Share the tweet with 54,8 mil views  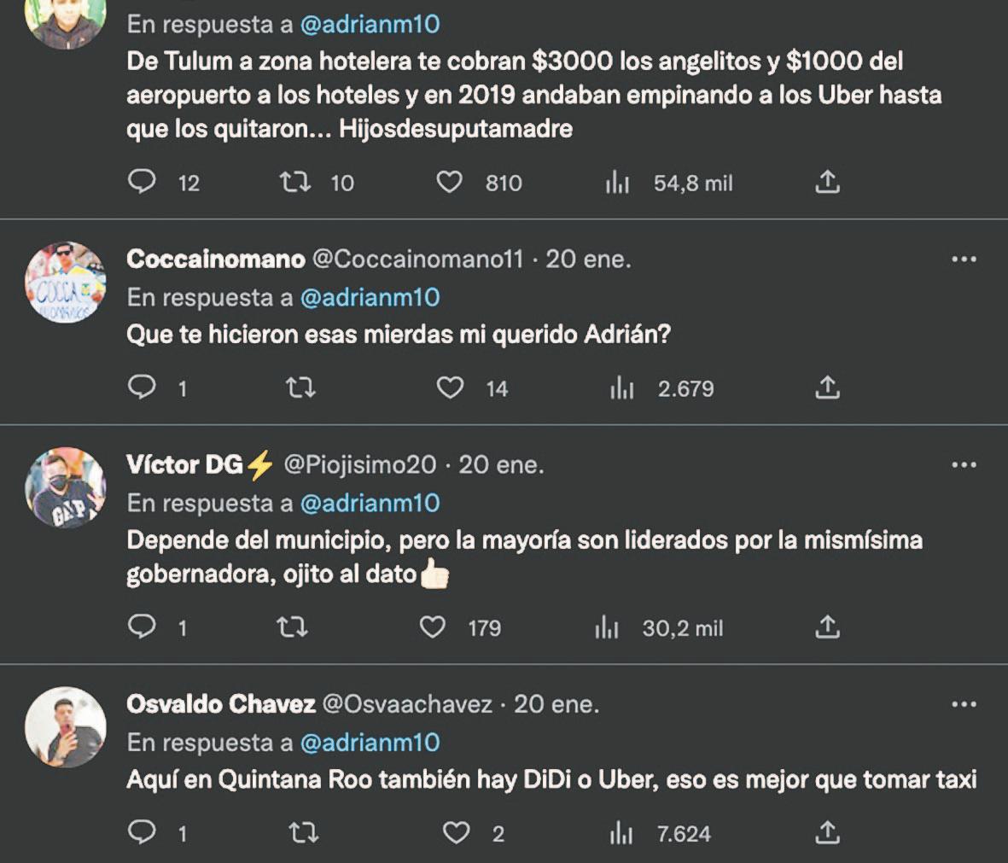tap(827, 183)
